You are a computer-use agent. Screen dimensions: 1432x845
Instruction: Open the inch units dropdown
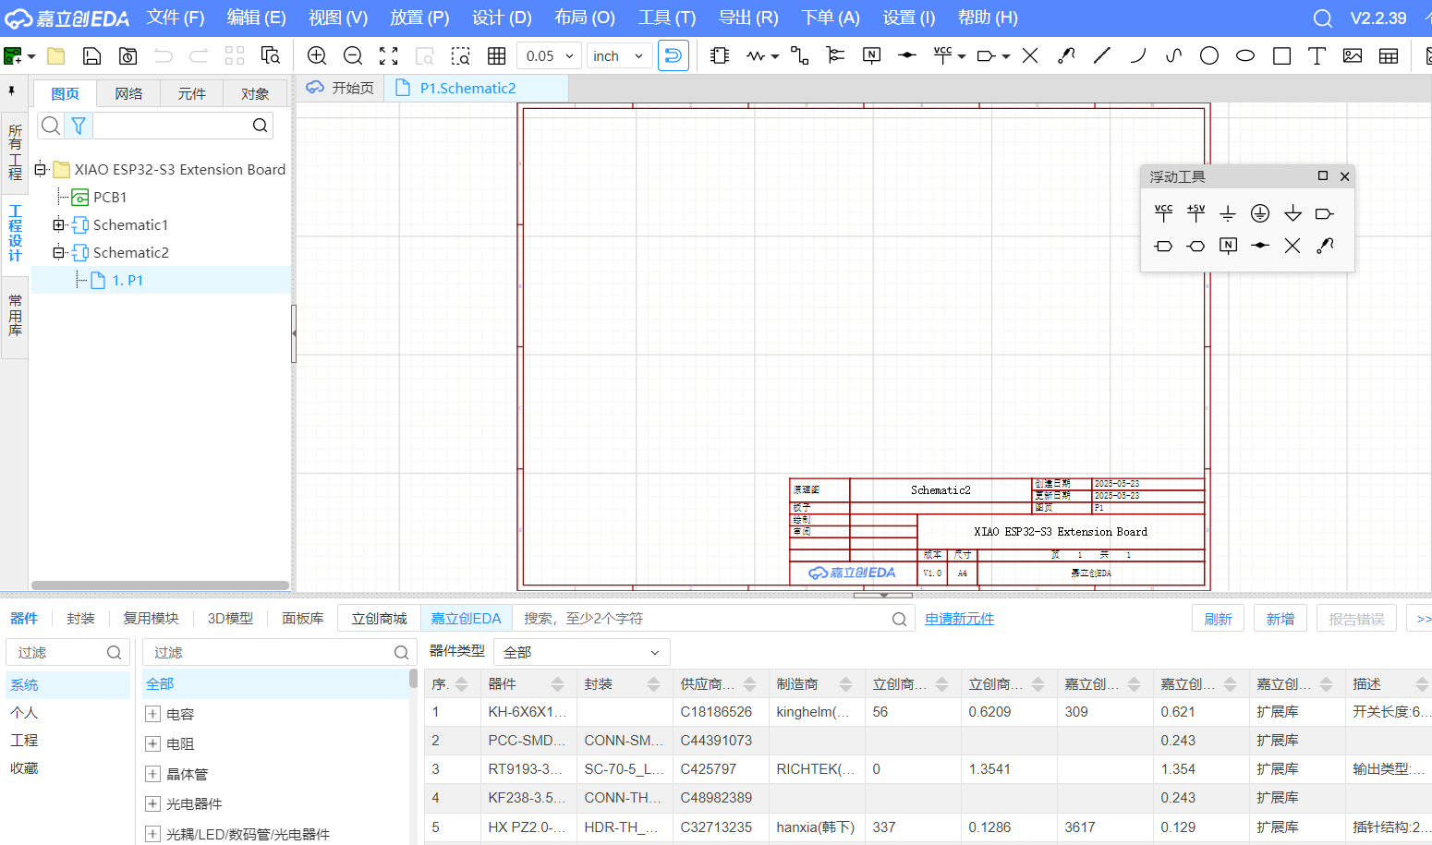[x=619, y=55]
